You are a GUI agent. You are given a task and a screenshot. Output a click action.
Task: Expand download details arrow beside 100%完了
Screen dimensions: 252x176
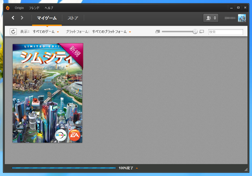click(x=137, y=168)
